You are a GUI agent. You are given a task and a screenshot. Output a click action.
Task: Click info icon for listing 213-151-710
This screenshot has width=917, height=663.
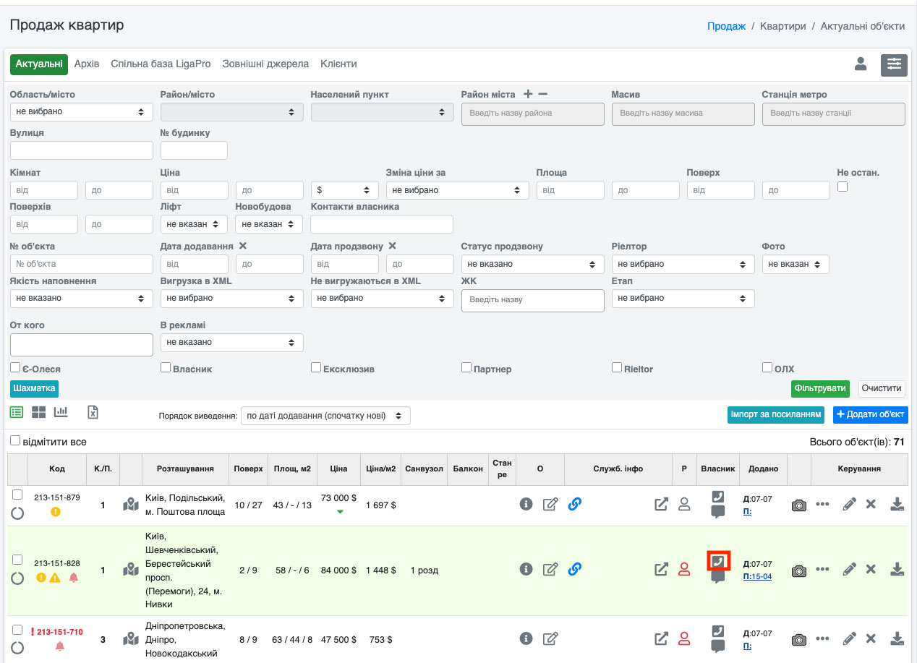[526, 638]
